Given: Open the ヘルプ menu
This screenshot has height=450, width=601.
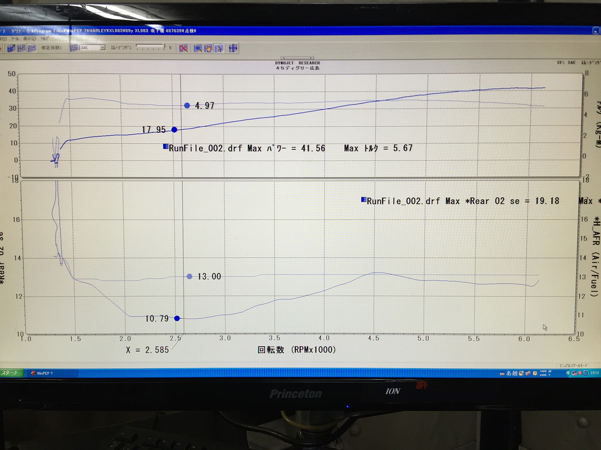Looking at the screenshot, I should tap(45, 39).
